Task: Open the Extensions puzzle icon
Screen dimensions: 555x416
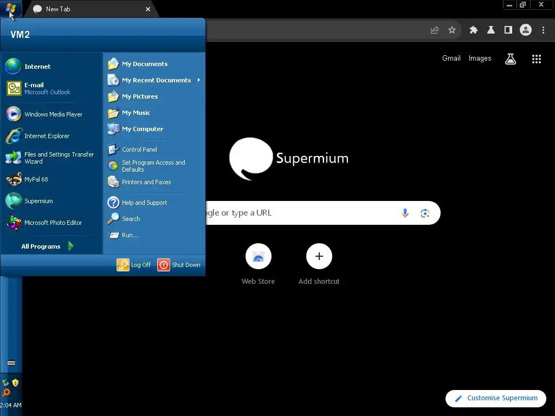Action: pos(474,30)
